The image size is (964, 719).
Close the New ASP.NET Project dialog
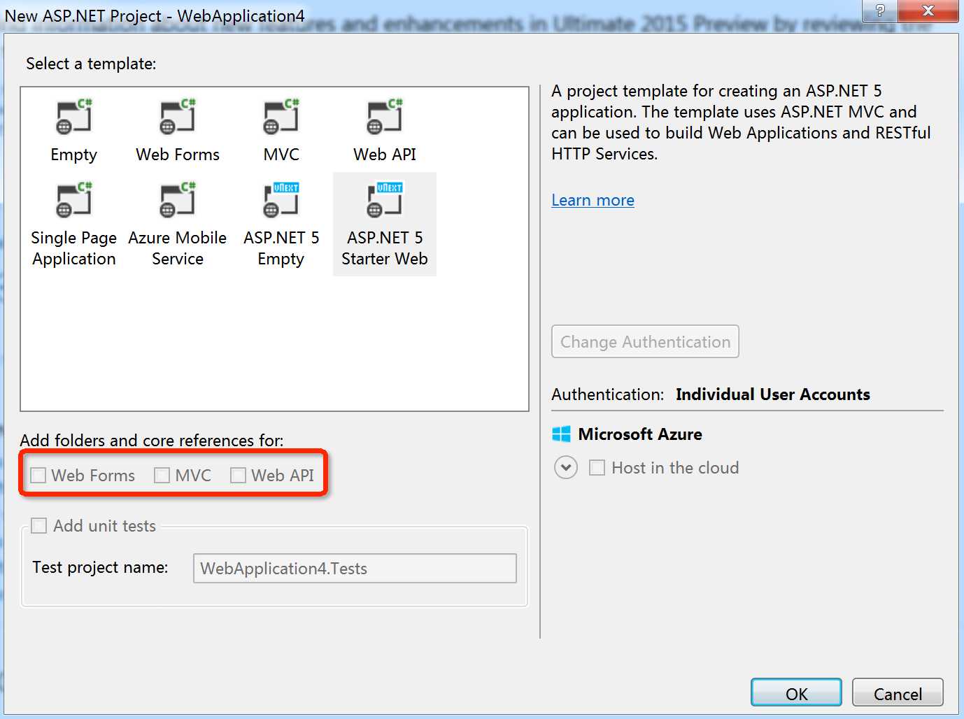928,10
